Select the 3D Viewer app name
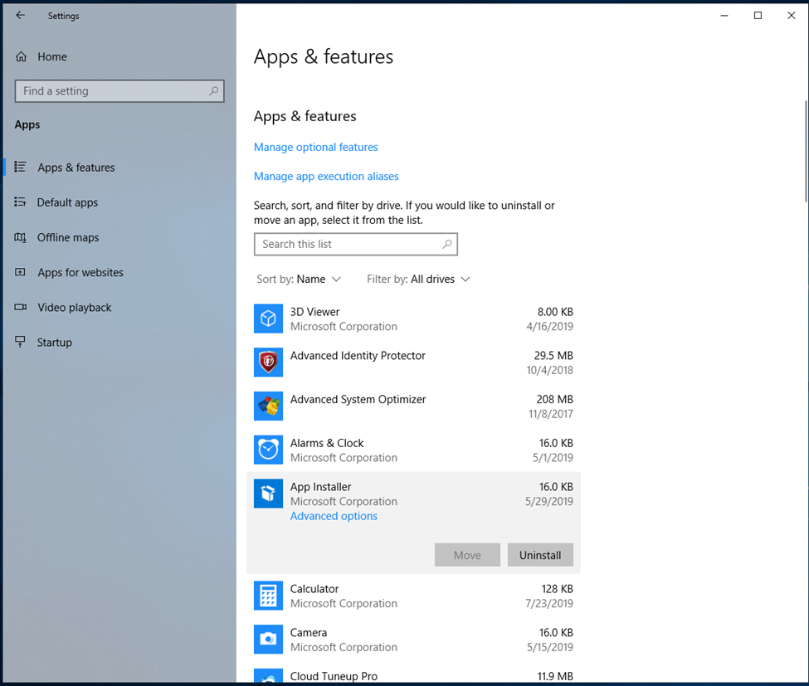 (x=314, y=312)
